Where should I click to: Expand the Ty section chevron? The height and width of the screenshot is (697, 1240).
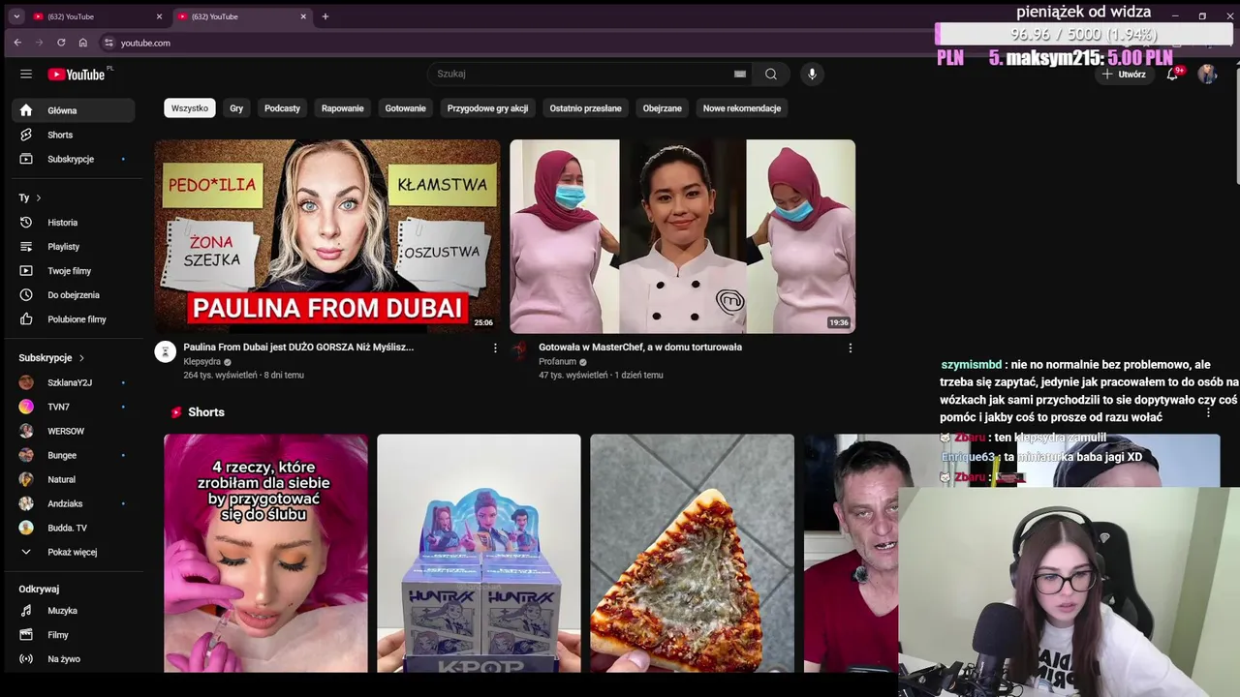click(38, 197)
